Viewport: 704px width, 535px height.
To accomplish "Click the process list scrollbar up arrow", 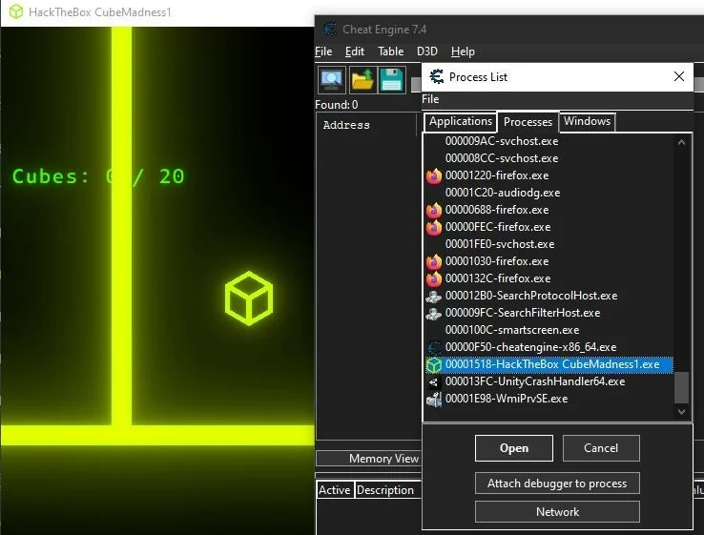I will [681, 142].
